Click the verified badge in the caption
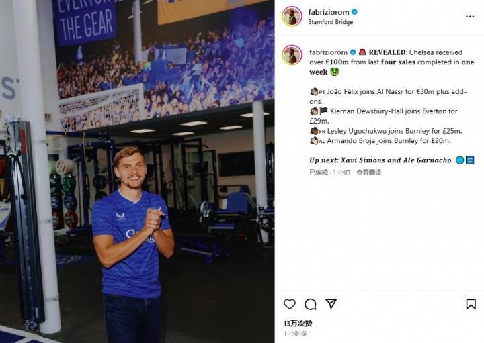 [352, 52]
